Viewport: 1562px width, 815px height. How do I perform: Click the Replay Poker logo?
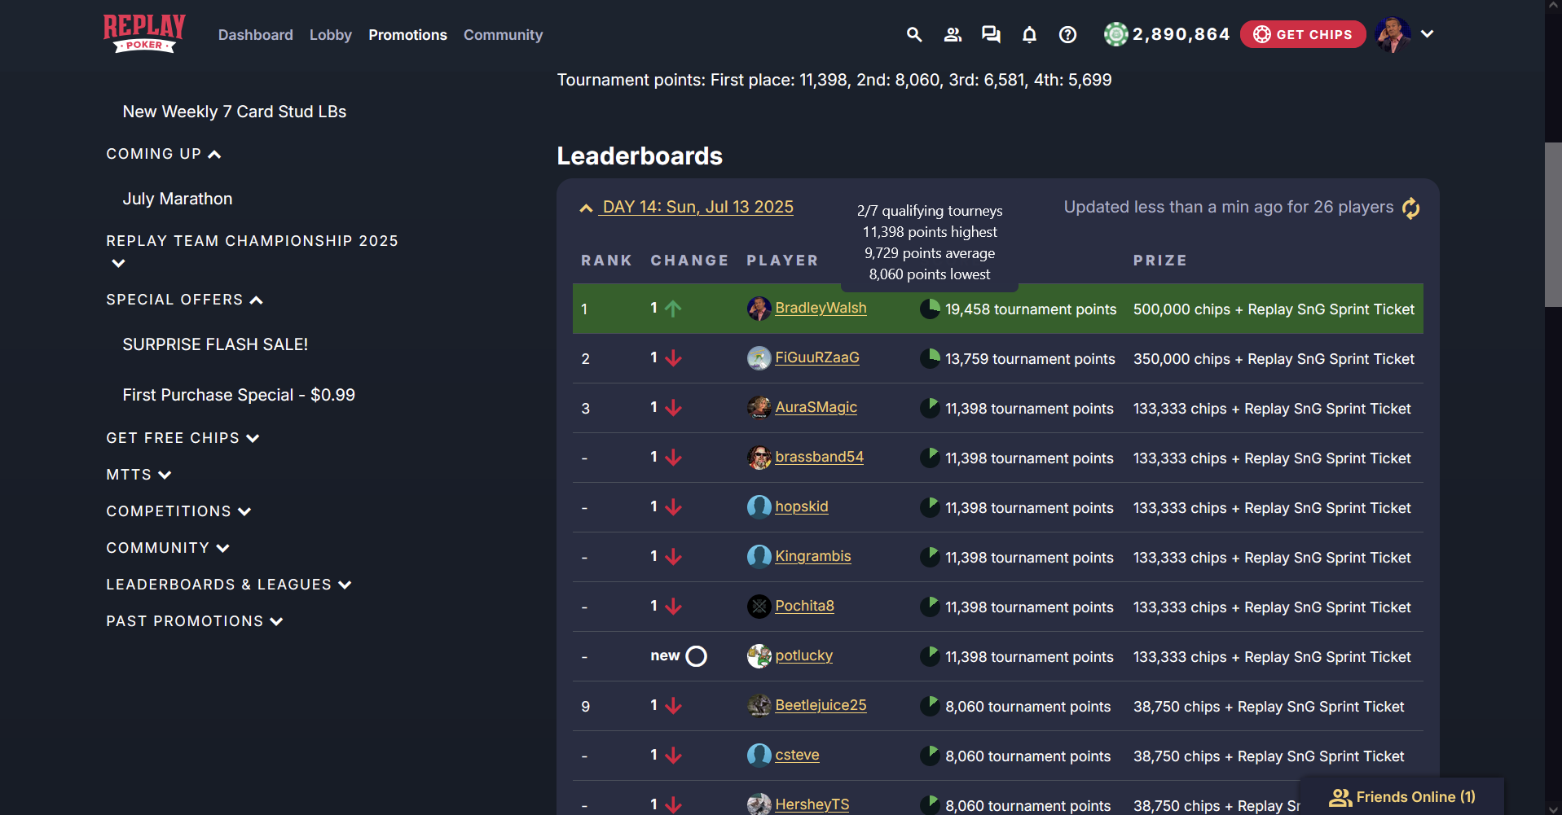(x=144, y=33)
